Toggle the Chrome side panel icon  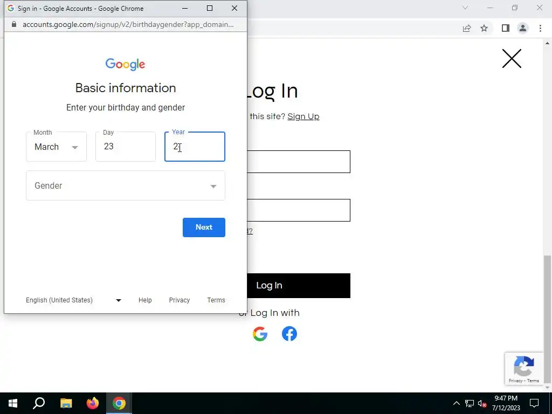pyautogui.click(x=506, y=28)
